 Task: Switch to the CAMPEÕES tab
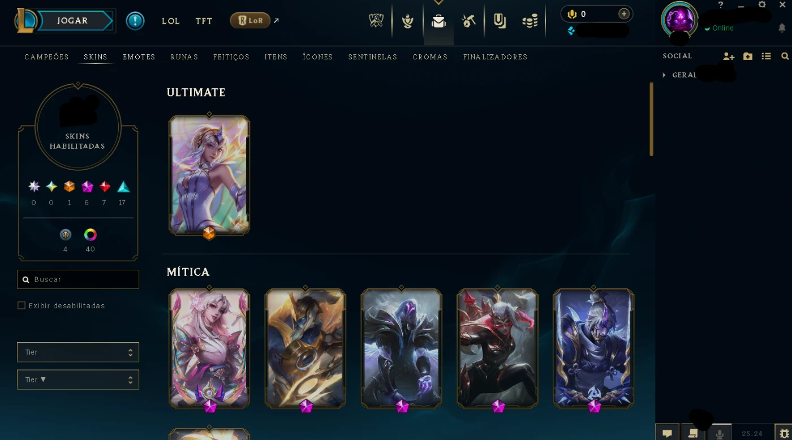coord(46,57)
